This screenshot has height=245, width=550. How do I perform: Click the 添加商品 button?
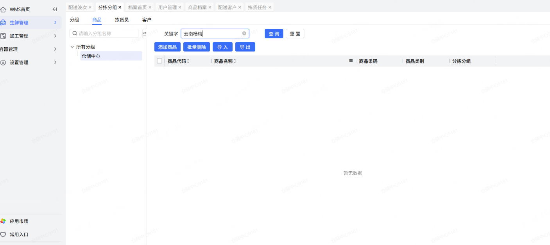coord(167,47)
